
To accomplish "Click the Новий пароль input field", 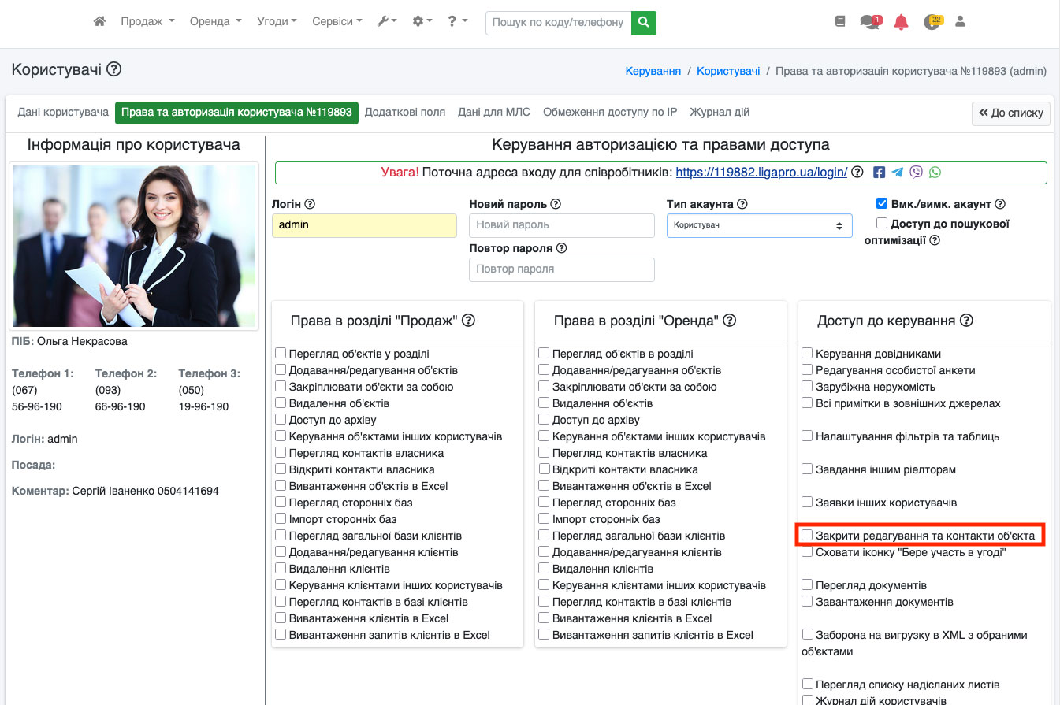I will click(x=561, y=225).
